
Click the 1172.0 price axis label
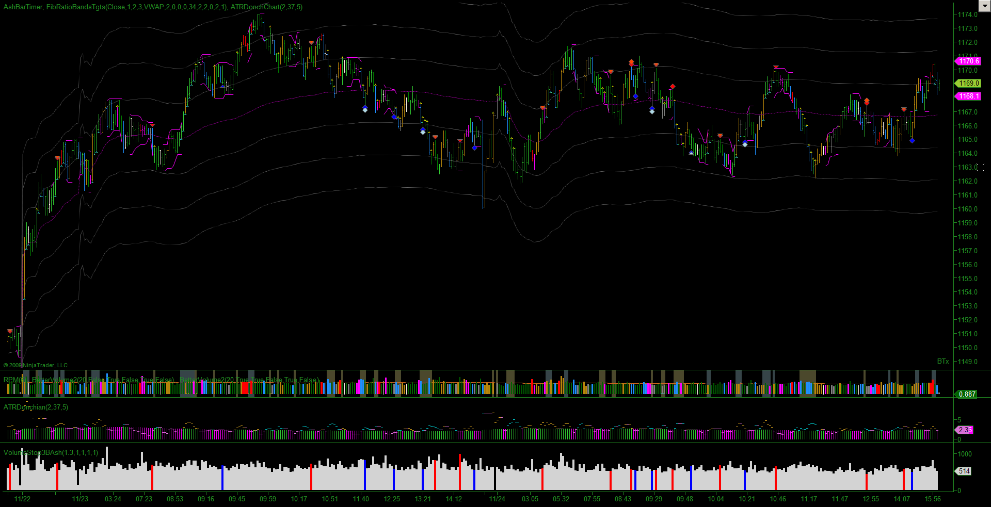(968, 42)
